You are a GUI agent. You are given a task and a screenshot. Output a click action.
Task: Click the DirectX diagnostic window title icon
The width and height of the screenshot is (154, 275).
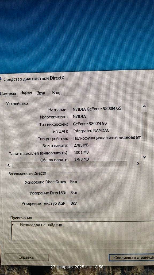pos(1,79)
